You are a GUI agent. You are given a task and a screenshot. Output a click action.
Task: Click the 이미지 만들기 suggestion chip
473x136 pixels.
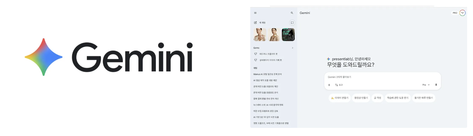tap(340, 98)
